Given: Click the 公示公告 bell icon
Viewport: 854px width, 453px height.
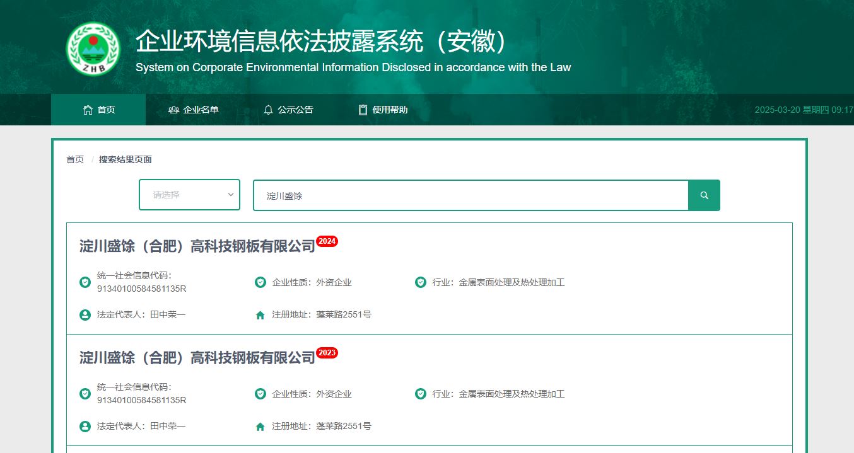Looking at the screenshot, I should pyautogui.click(x=269, y=109).
